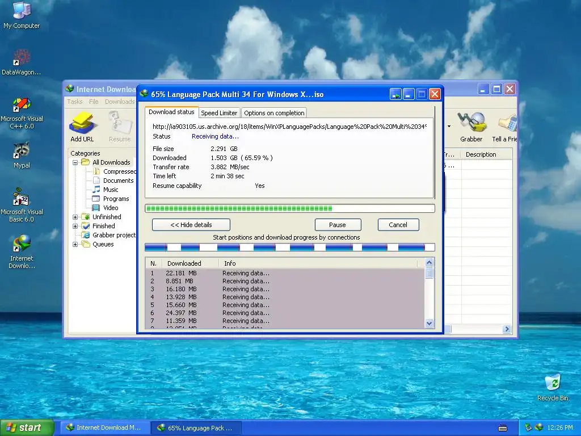Open the Downloads menu in IDM

(119, 102)
